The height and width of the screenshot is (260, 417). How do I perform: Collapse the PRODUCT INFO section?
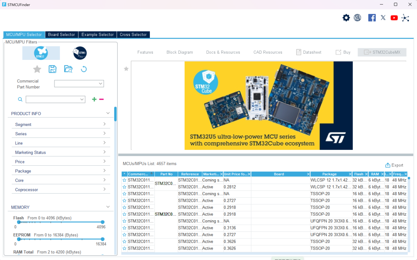pos(108,113)
